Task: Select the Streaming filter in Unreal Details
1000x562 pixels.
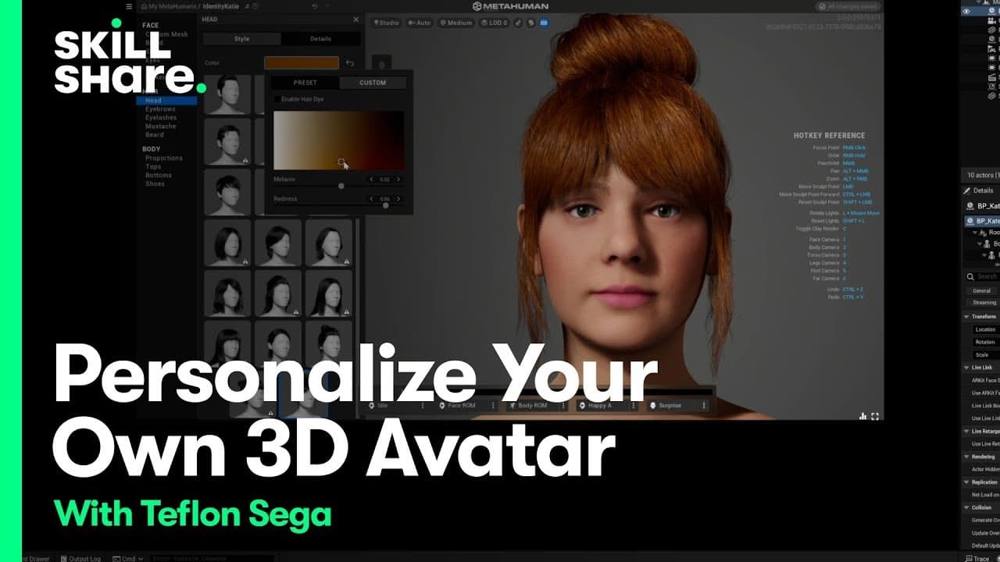Action: [x=983, y=302]
